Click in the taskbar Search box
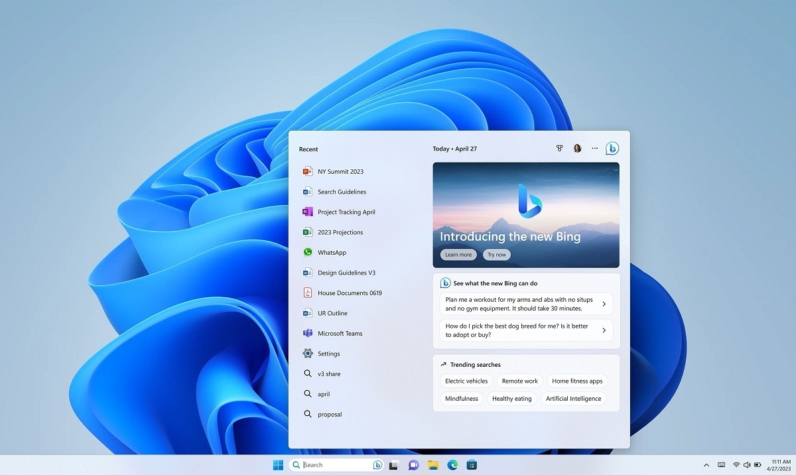The image size is (796, 475). click(x=337, y=465)
